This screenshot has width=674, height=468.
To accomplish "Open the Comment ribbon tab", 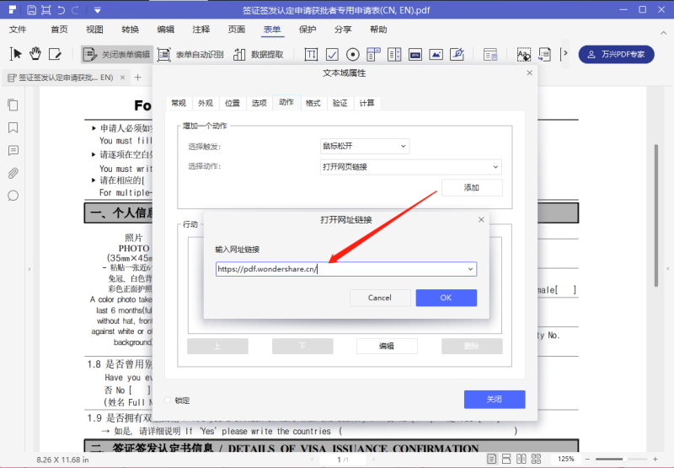I will [201, 30].
